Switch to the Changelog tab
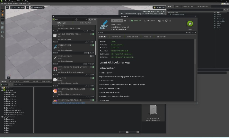Viewport: 229px width, 138px height. [116, 36]
